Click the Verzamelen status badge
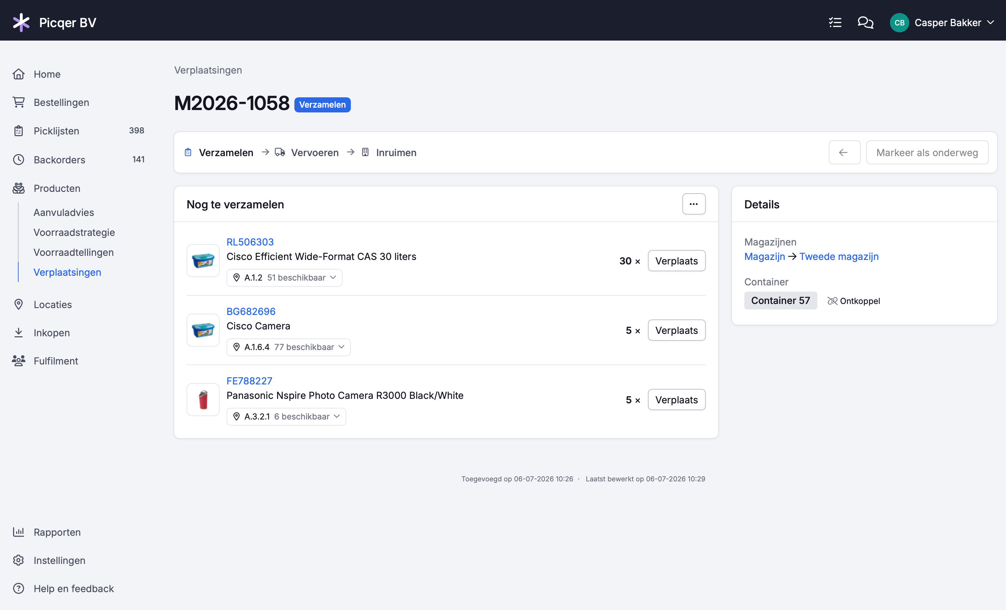 [322, 105]
